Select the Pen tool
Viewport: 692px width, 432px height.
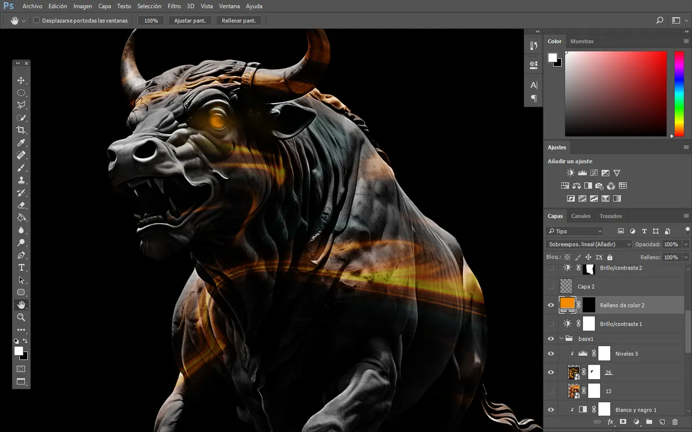pyautogui.click(x=21, y=255)
